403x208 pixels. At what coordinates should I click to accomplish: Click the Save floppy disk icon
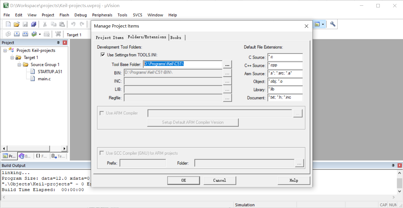(25, 24)
